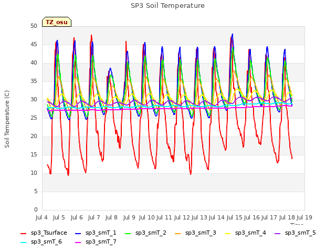Select the yellow sp3_smT_4 legend swatch

227,233
